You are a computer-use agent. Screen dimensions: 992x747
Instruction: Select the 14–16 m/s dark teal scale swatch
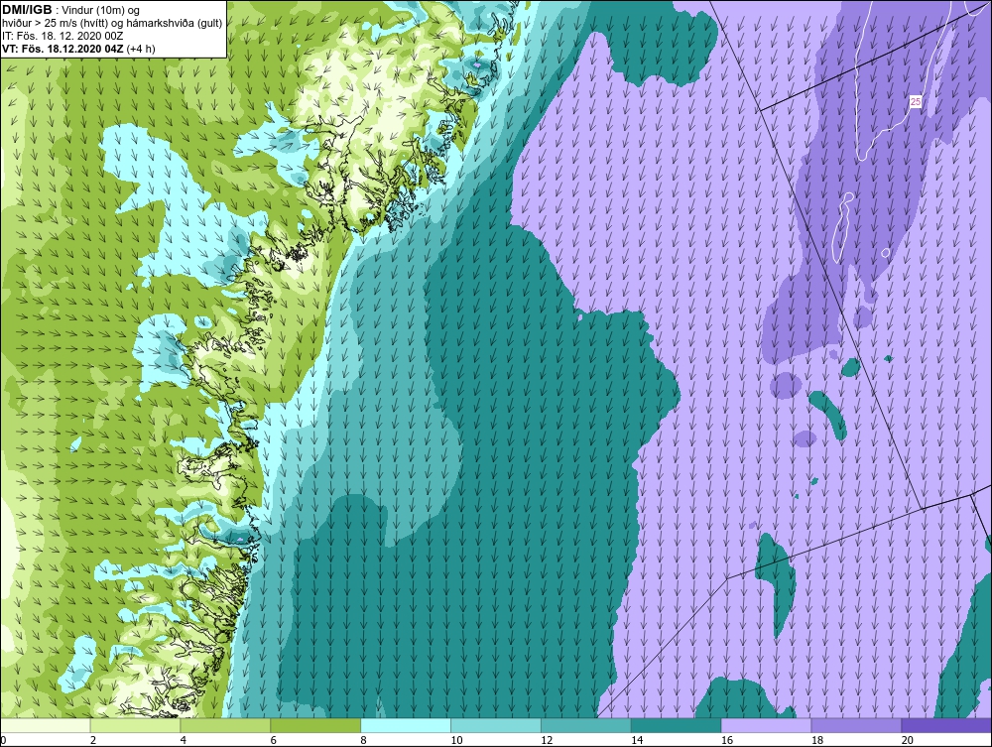pos(676,725)
